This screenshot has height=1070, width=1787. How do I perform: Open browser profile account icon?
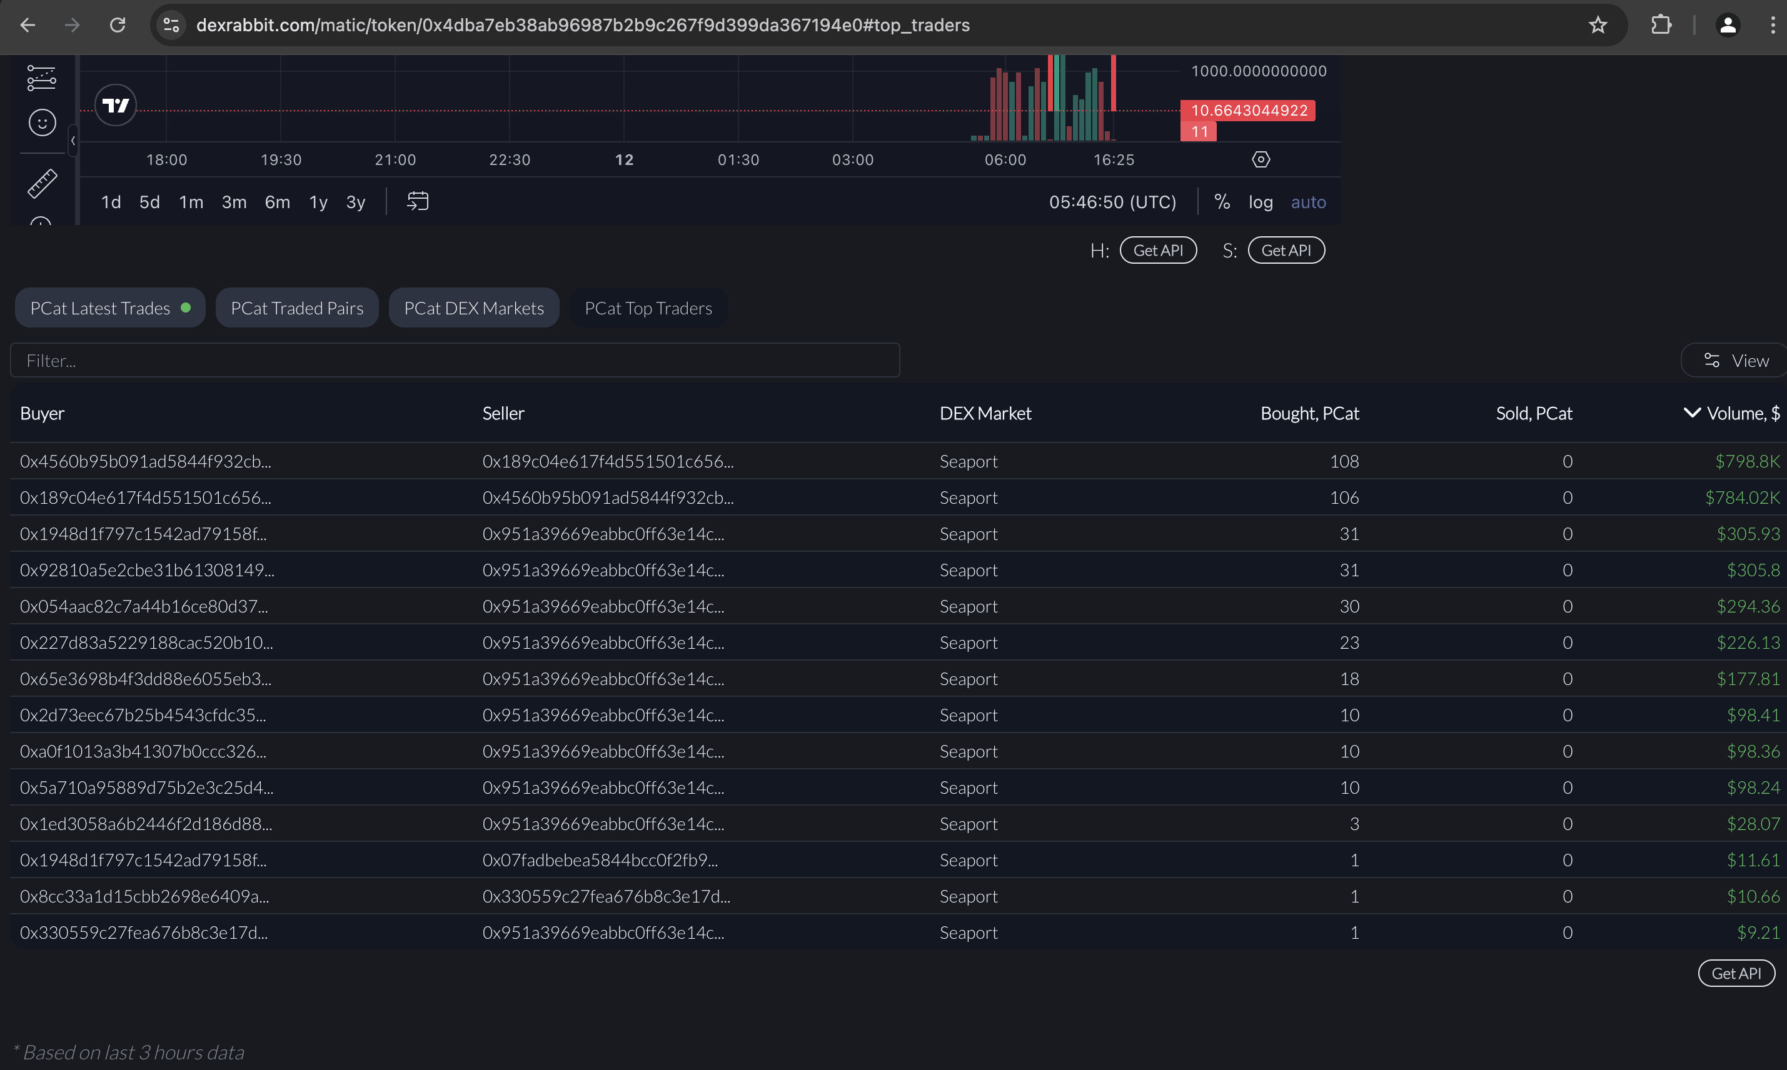coord(1727,25)
